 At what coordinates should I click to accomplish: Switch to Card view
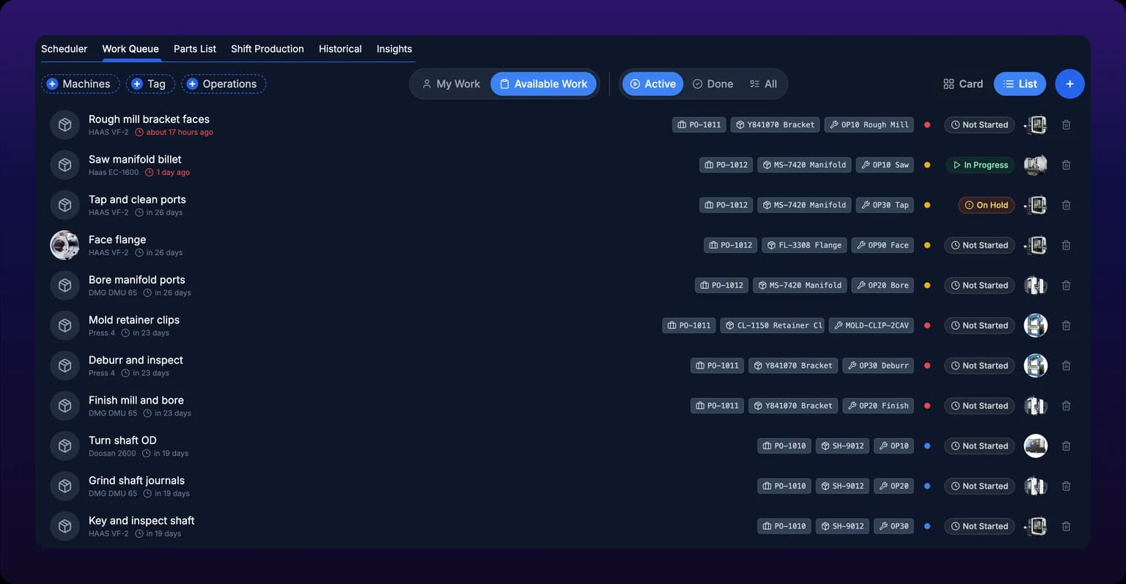pos(963,84)
